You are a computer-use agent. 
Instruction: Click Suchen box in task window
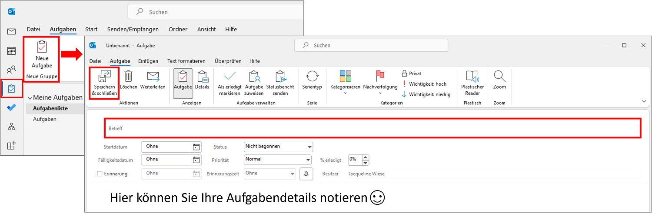371,45
